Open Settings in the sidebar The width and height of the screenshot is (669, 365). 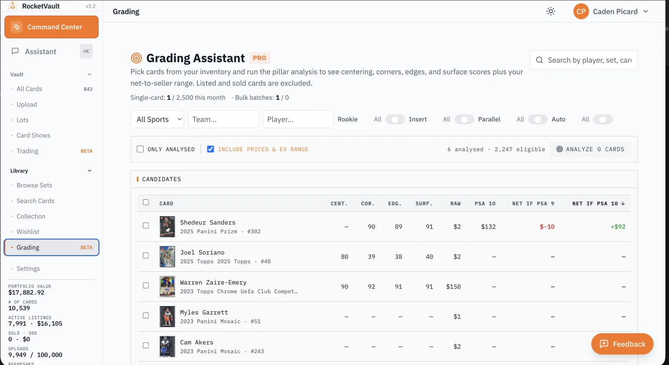51,269
